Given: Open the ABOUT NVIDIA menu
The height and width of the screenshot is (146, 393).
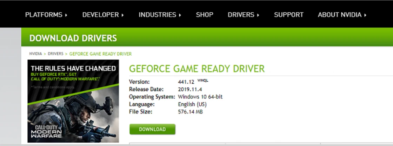Looking at the screenshot, I should (x=342, y=15).
